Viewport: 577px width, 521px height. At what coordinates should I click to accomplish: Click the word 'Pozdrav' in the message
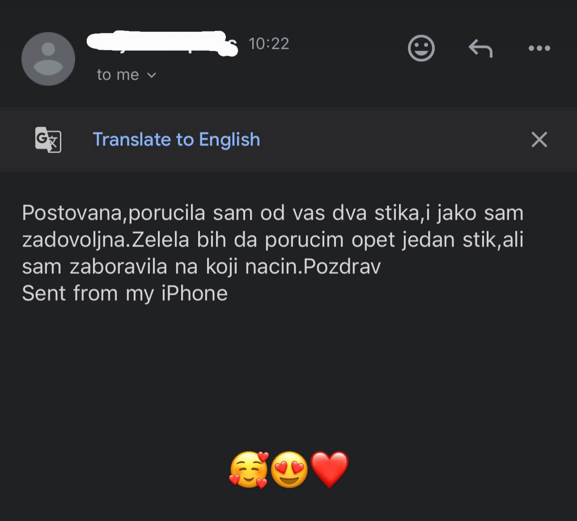pos(342,267)
